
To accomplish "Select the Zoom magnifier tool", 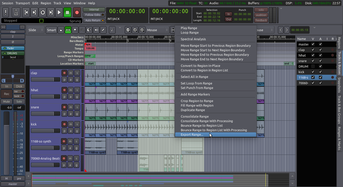I will [75, 30].
